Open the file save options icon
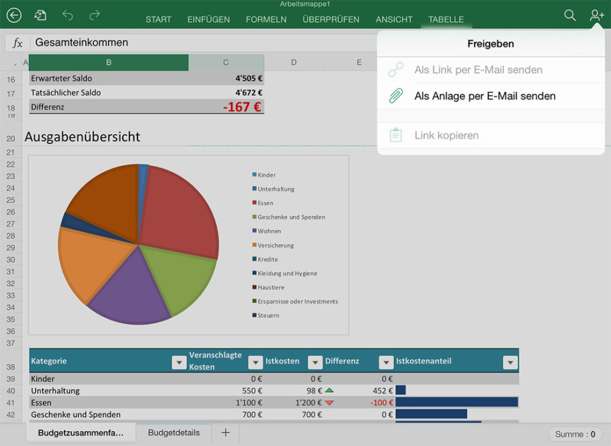This screenshot has width=611, height=446. point(41,15)
